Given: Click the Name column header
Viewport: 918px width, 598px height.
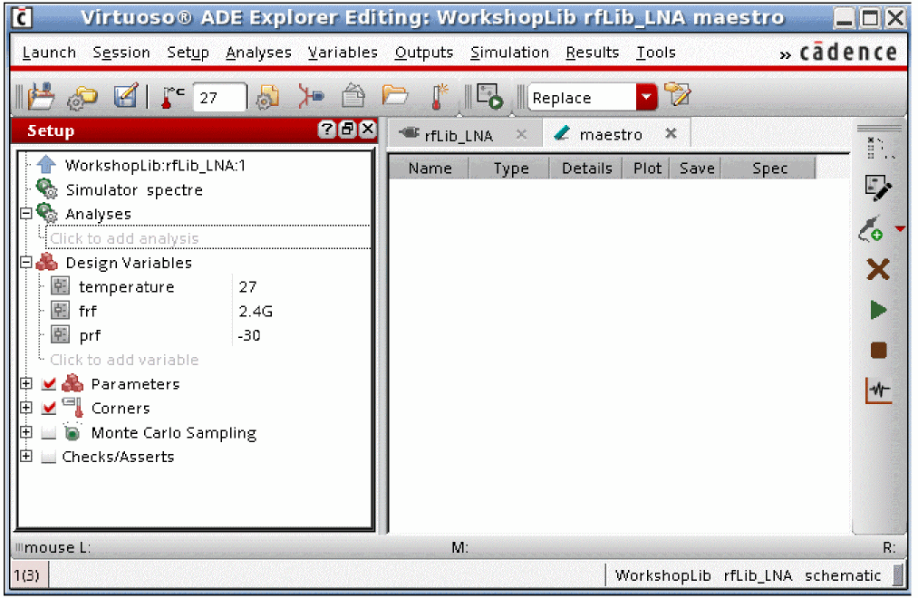Looking at the screenshot, I should click(430, 169).
